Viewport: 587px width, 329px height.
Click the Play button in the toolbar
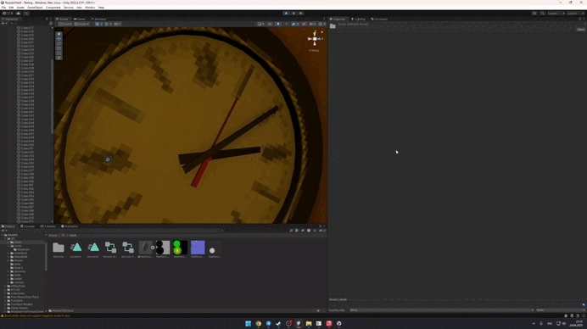tap(286, 13)
